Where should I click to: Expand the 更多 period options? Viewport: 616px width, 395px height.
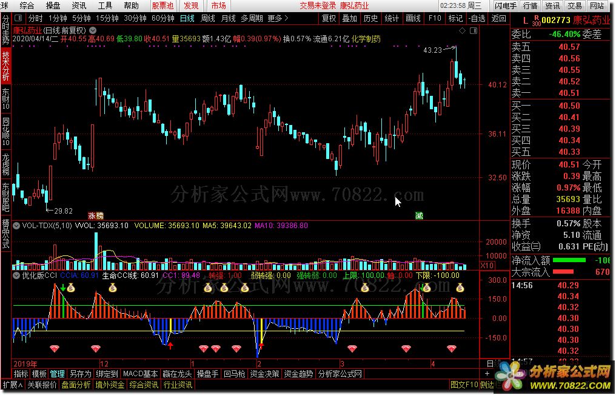[x=278, y=18]
